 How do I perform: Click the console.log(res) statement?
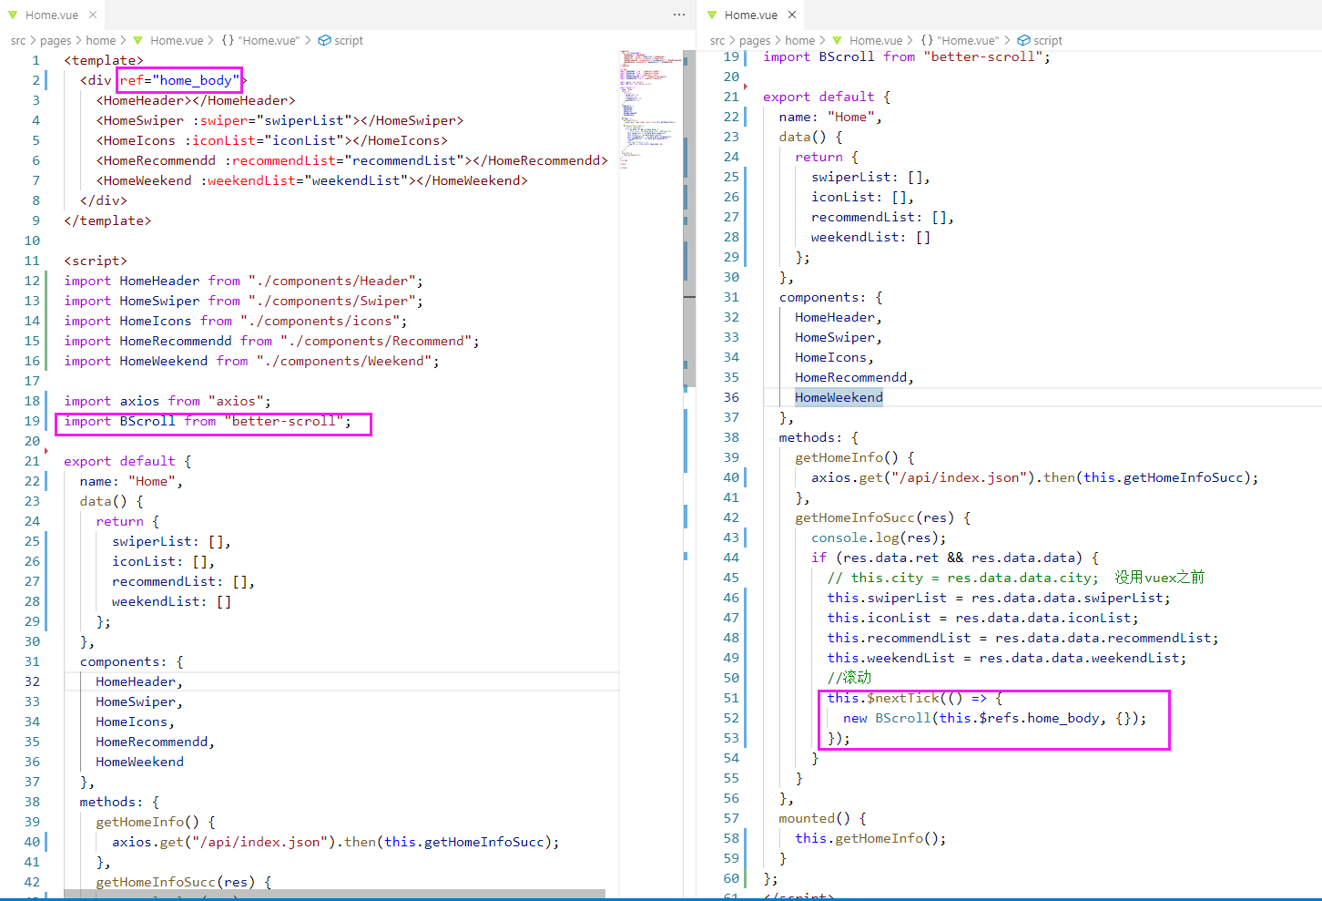coord(879,538)
